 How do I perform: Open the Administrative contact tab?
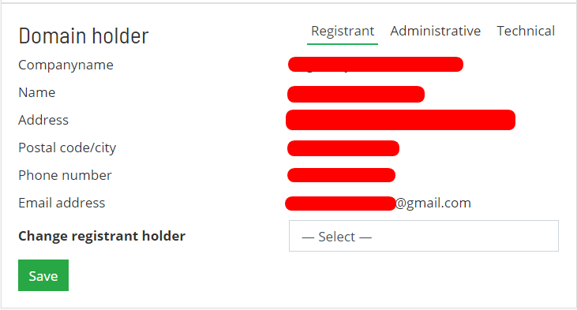coord(436,31)
